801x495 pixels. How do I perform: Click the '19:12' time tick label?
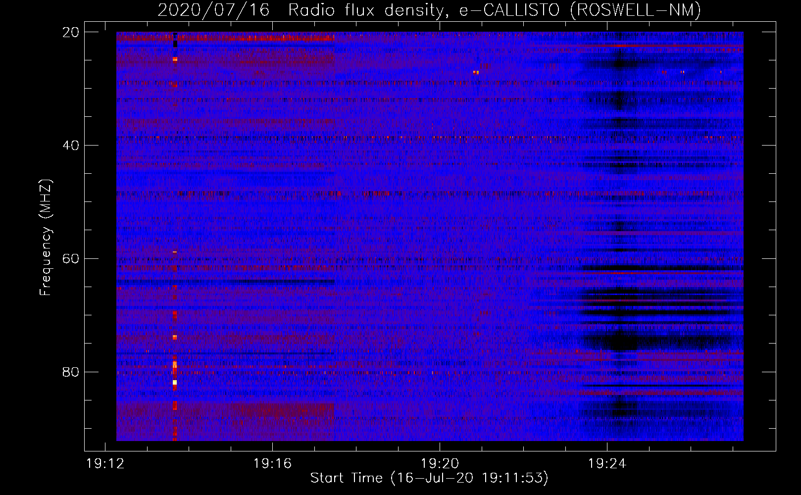[105, 464]
